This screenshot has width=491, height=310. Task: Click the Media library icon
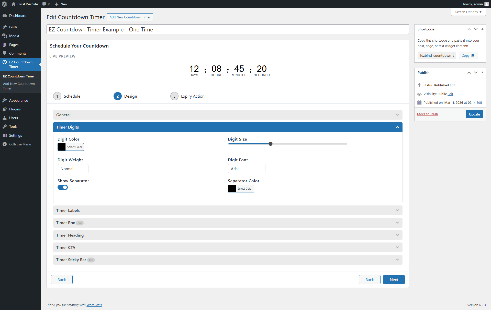click(x=5, y=36)
